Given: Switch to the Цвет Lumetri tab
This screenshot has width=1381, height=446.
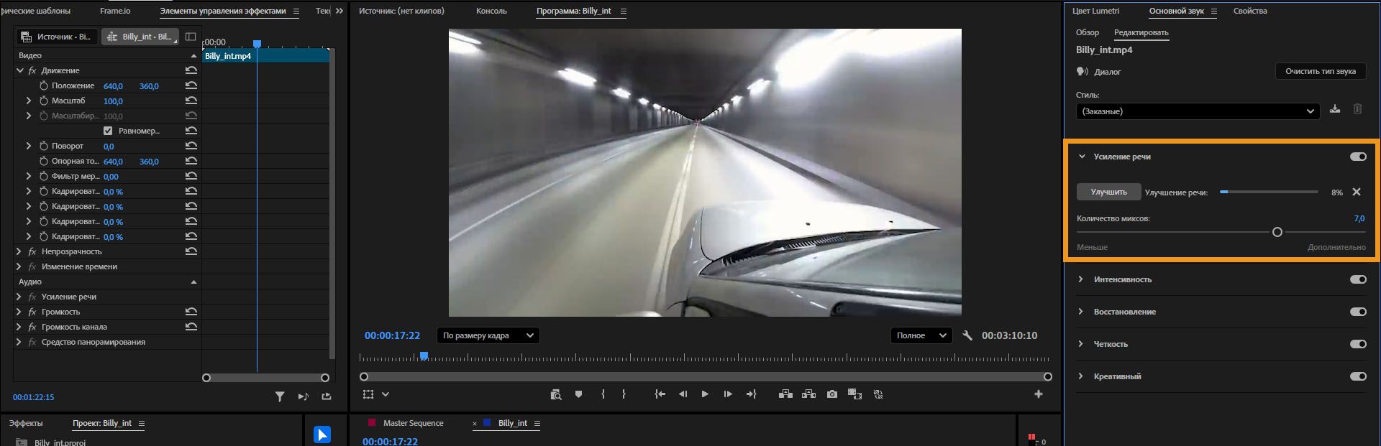Looking at the screenshot, I should coord(1095,11).
